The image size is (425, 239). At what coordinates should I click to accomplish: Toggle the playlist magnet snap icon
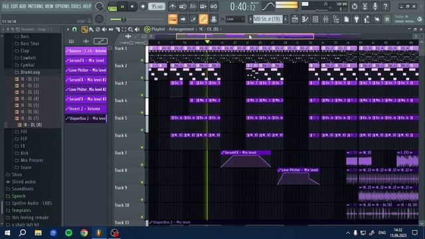pyautogui.click(x=74, y=29)
